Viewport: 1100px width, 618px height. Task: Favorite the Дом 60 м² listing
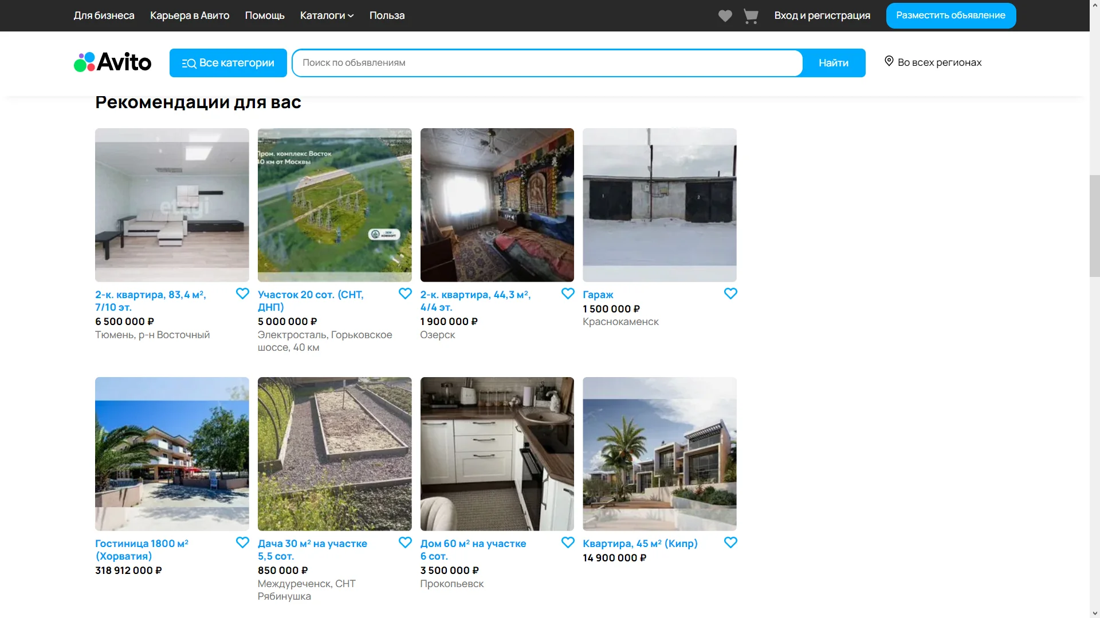click(567, 542)
